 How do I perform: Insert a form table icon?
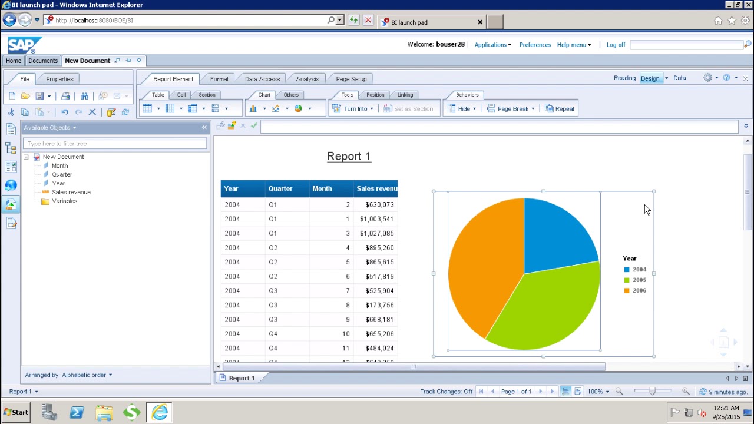click(216, 108)
